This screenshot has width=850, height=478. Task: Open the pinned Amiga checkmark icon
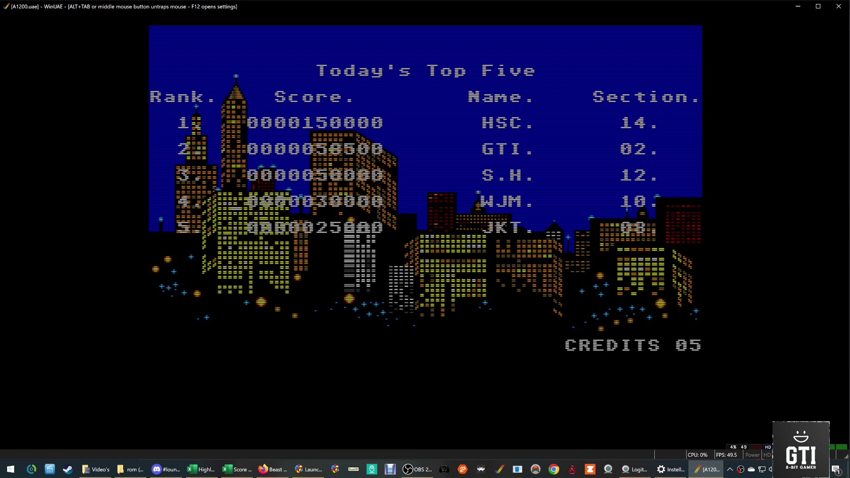tap(499, 469)
